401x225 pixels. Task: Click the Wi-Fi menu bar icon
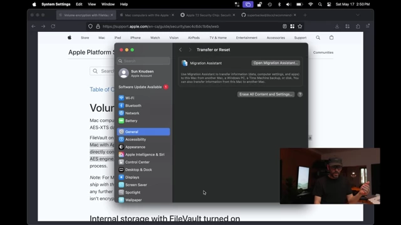tap(310, 4)
